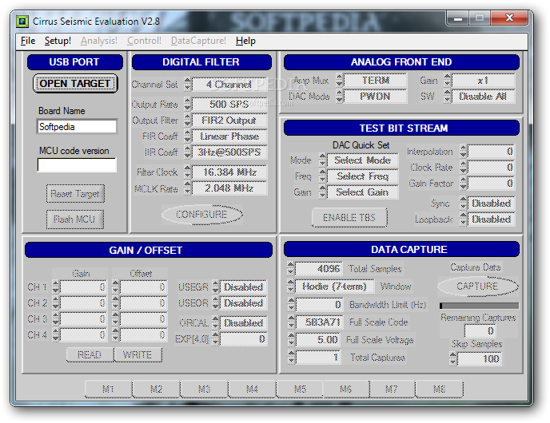
Task: Adjust the Amp Mux spinner arrows
Action: 339,80
